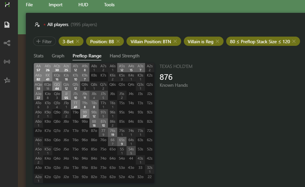The height and width of the screenshot is (187, 305).
Task: Open the File menu
Action: (x=29, y=5)
